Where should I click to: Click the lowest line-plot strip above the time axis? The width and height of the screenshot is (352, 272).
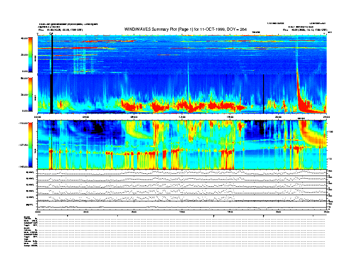(x=182, y=205)
